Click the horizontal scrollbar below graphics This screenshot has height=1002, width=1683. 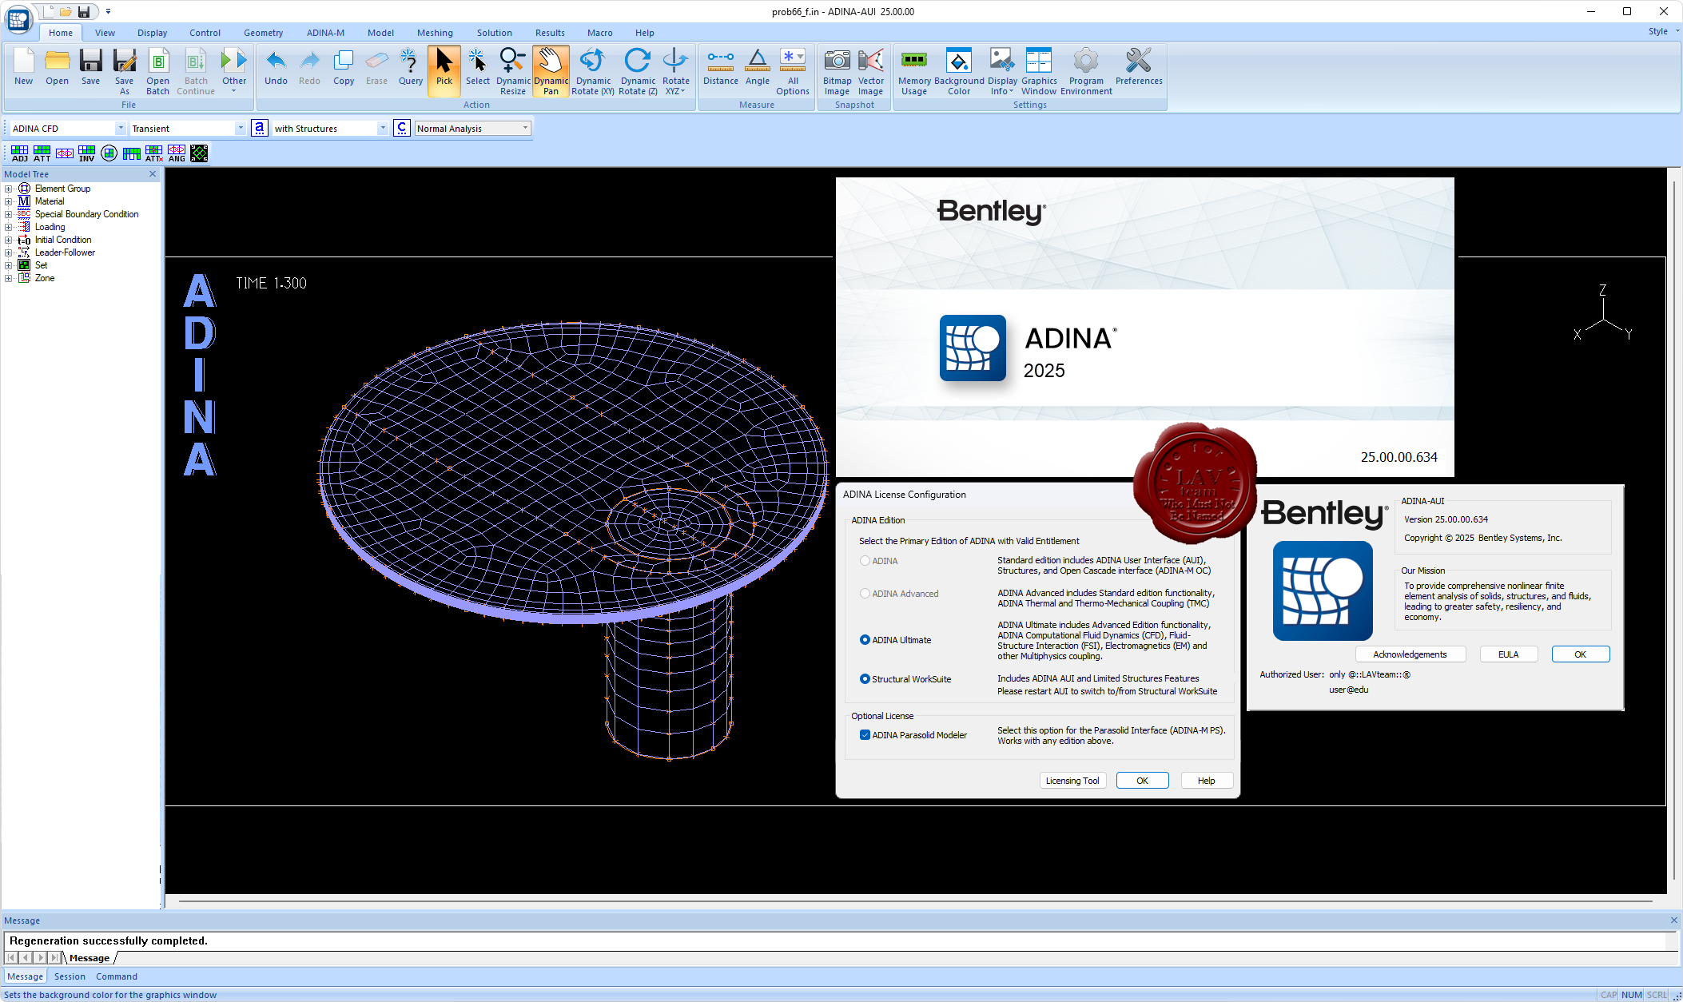tap(915, 901)
